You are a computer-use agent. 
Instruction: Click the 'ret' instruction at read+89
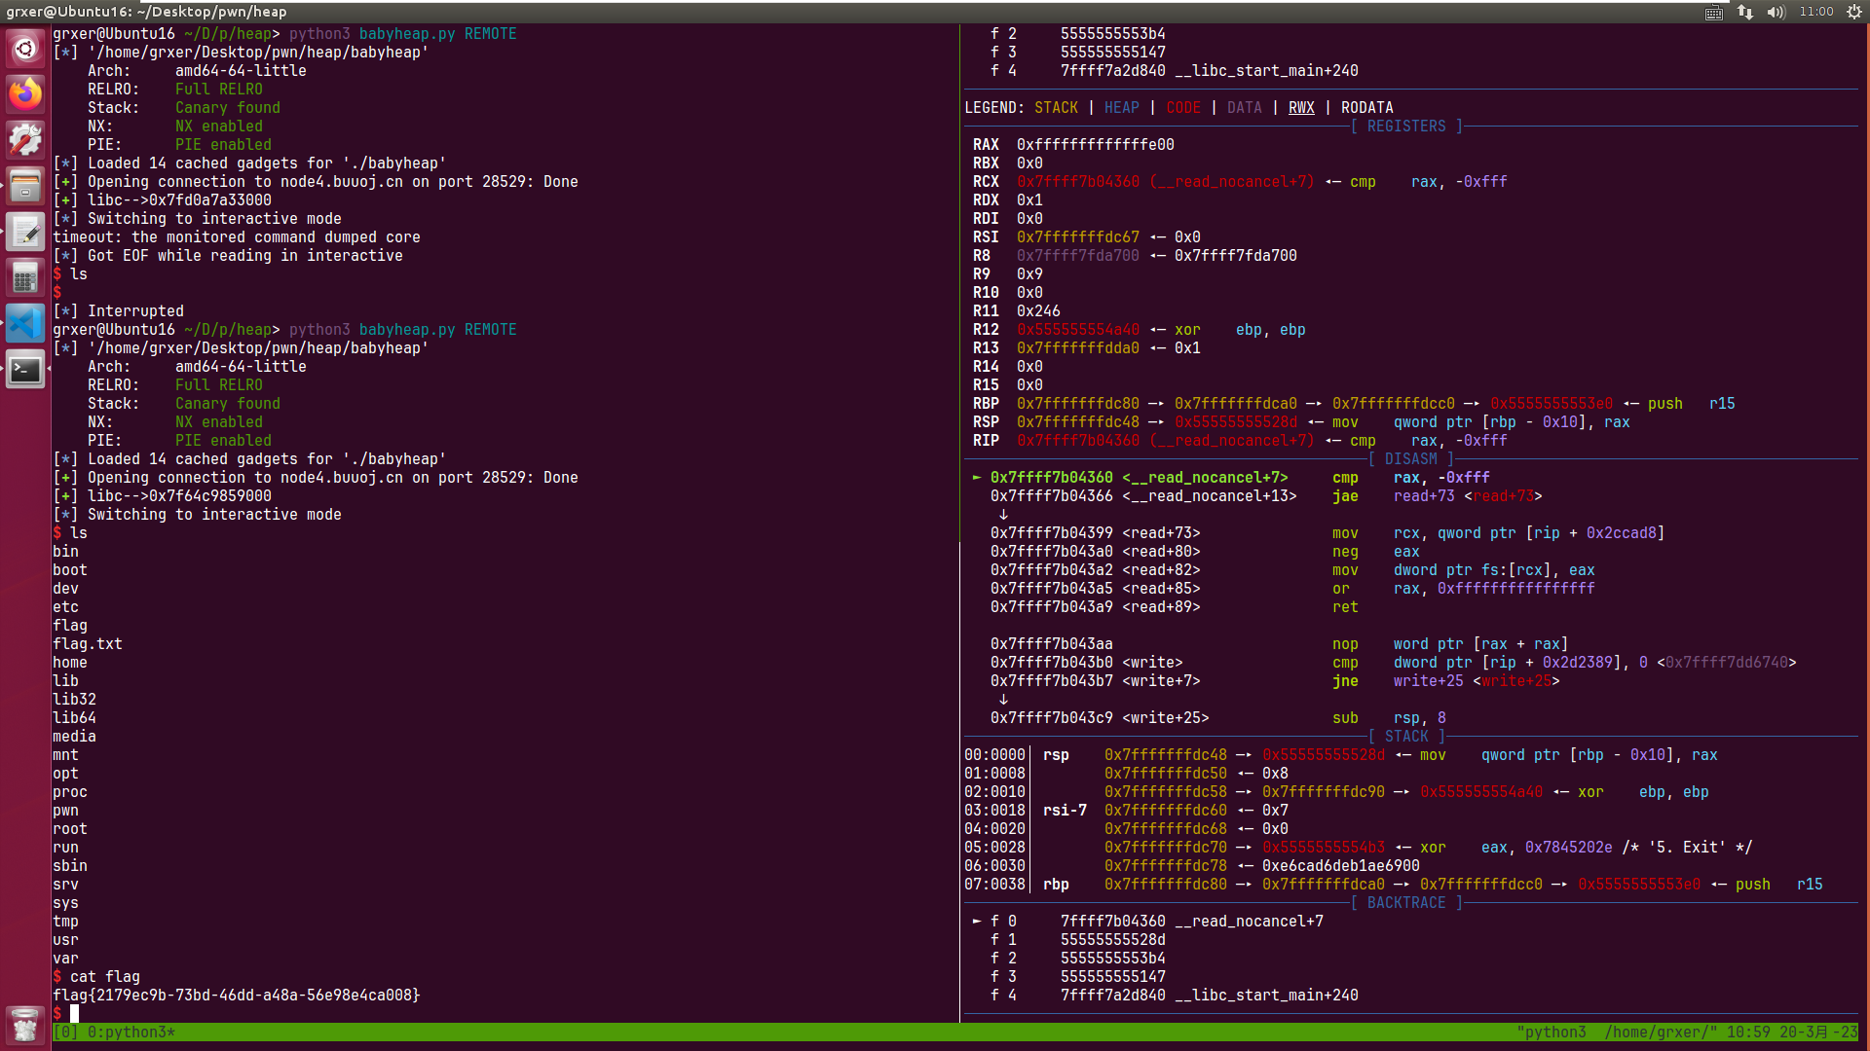pyautogui.click(x=1345, y=606)
